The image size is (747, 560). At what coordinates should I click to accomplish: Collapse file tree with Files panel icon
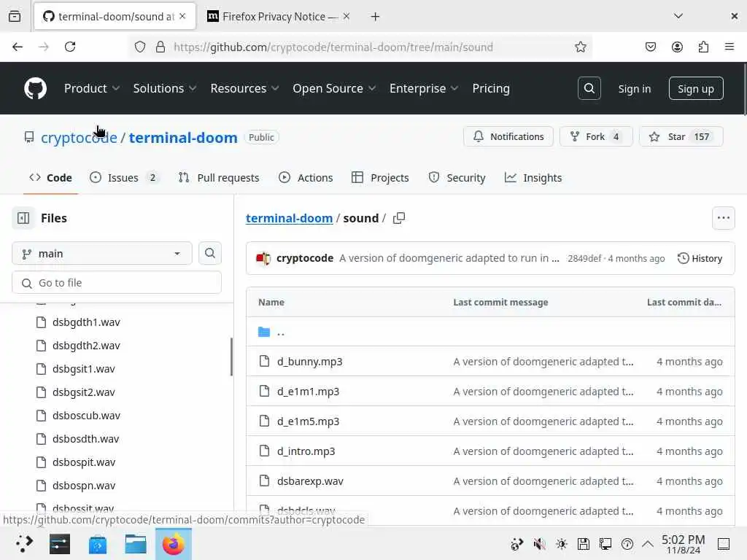click(x=23, y=218)
